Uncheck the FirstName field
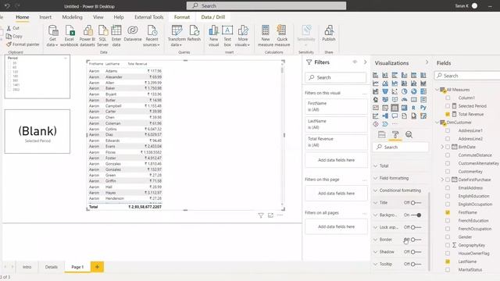 pos(448,212)
